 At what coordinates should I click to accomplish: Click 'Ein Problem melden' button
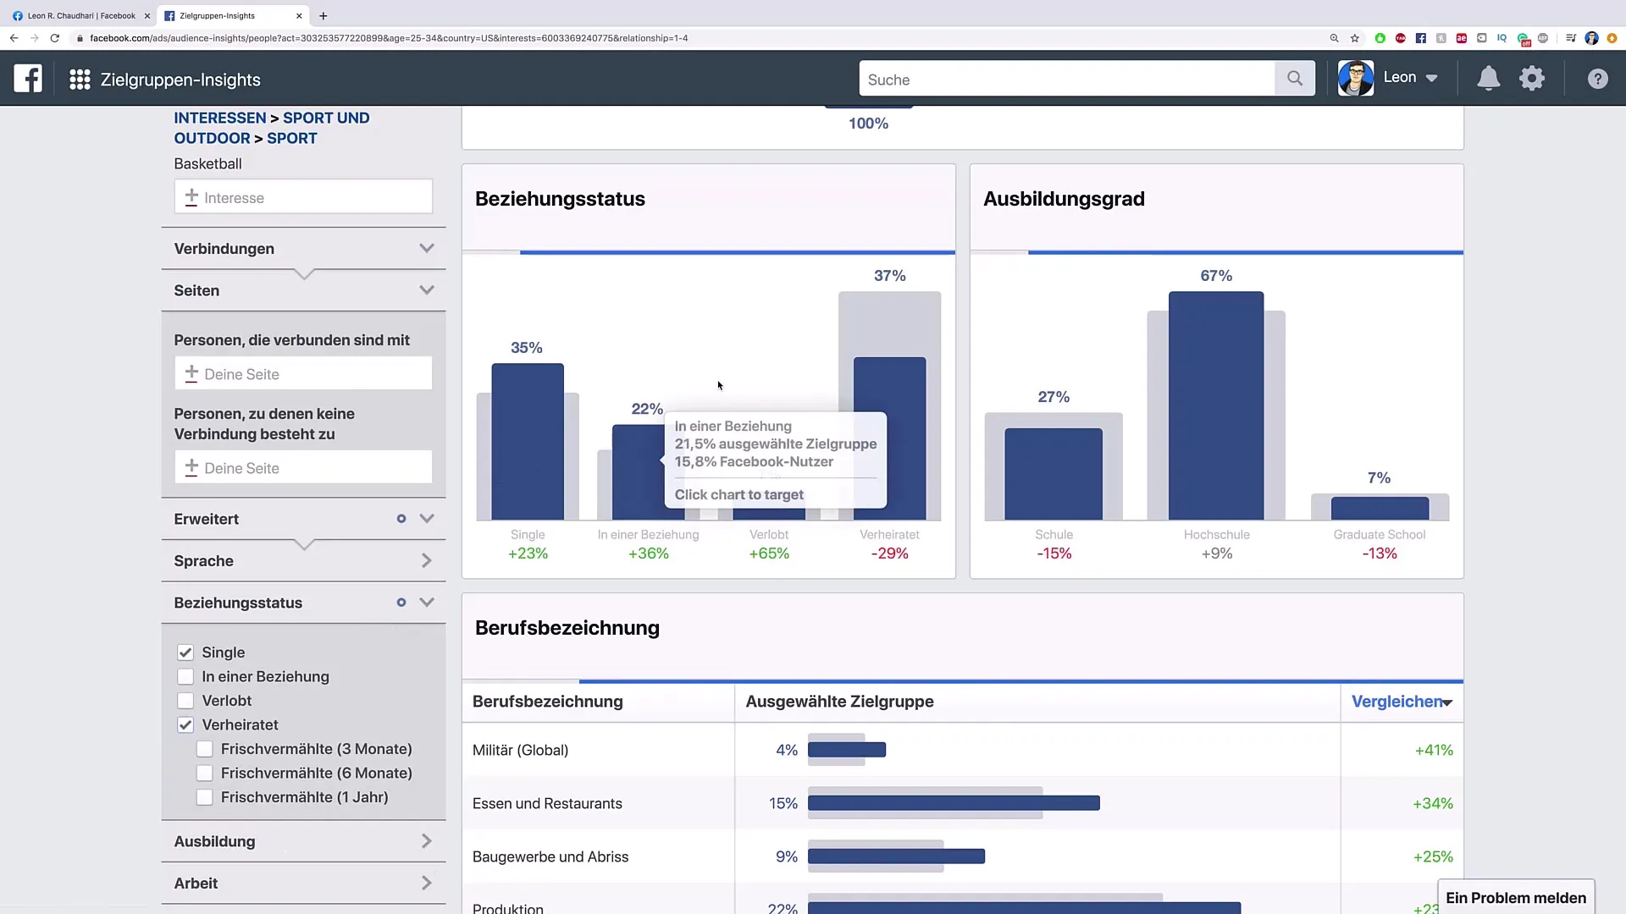1515,897
